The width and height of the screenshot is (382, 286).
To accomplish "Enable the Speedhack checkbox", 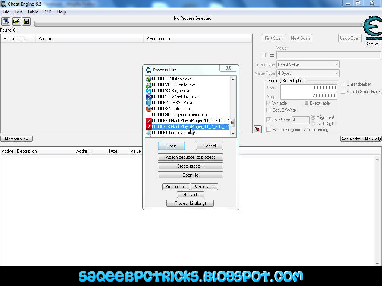I will click(x=343, y=92).
